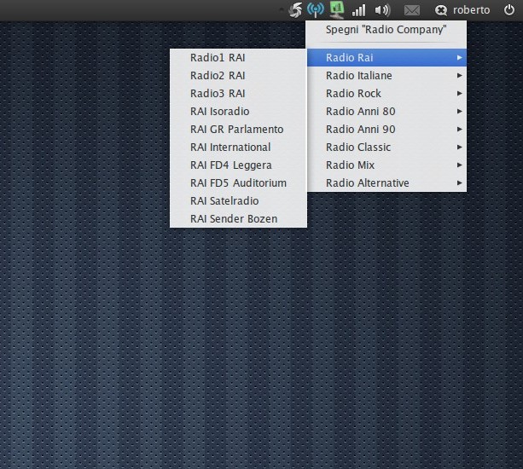Click the arrow beside Radio Anni 90
Screen dimensions: 523x469
(459, 130)
